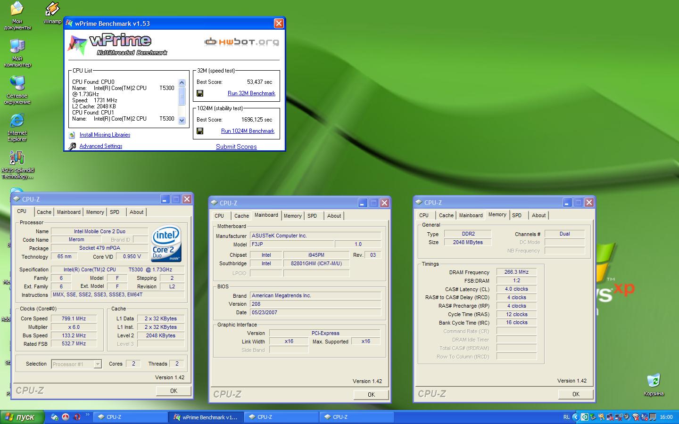
Task: Click the DRAM Frequency value 266.3 MHz
Action: 516,272
